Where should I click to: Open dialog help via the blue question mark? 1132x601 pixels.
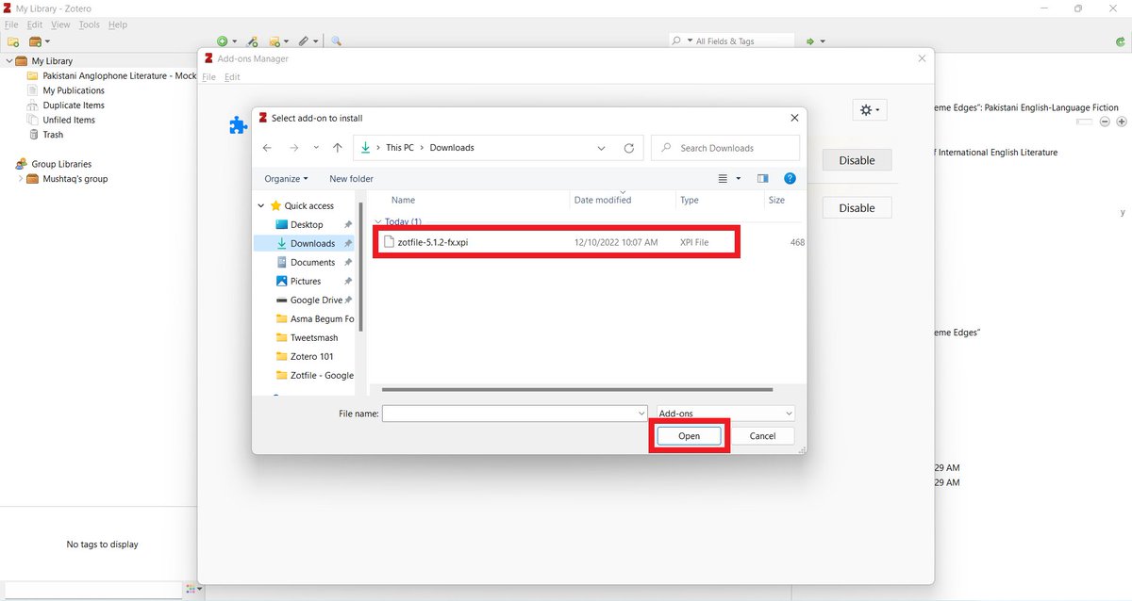pyautogui.click(x=790, y=178)
